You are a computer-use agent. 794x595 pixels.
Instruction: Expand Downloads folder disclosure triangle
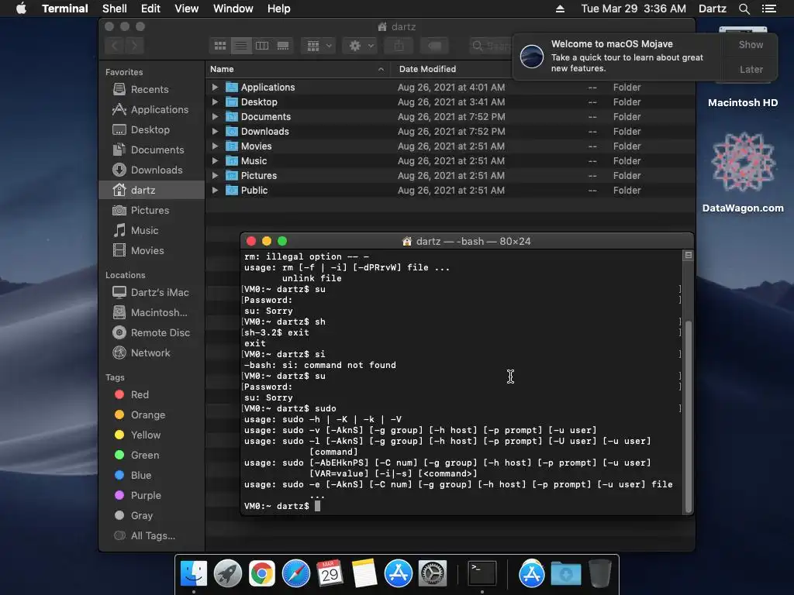(216, 131)
